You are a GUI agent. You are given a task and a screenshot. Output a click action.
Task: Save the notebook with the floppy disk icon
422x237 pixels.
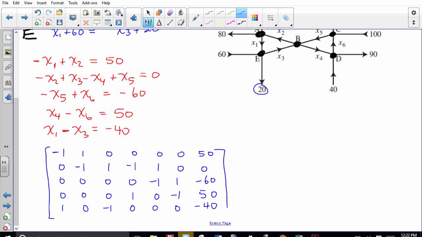point(59,23)
